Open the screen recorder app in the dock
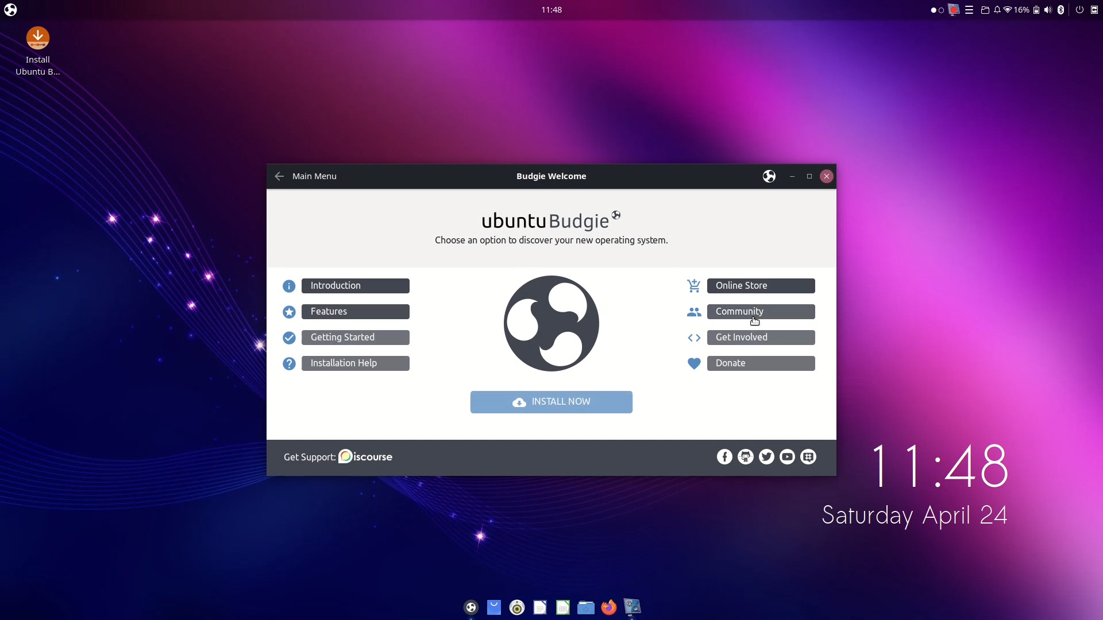 click(632, 607)
